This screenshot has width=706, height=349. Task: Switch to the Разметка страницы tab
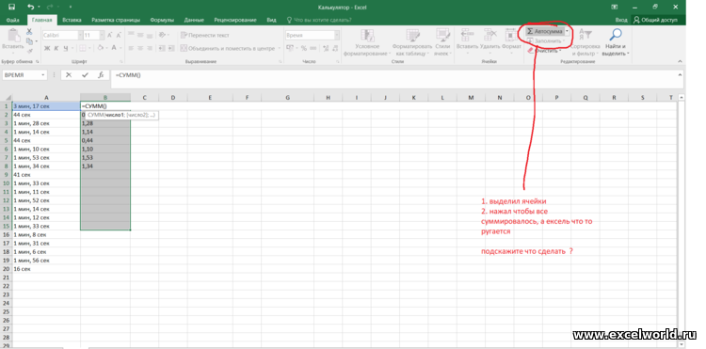tap(116, 21)
